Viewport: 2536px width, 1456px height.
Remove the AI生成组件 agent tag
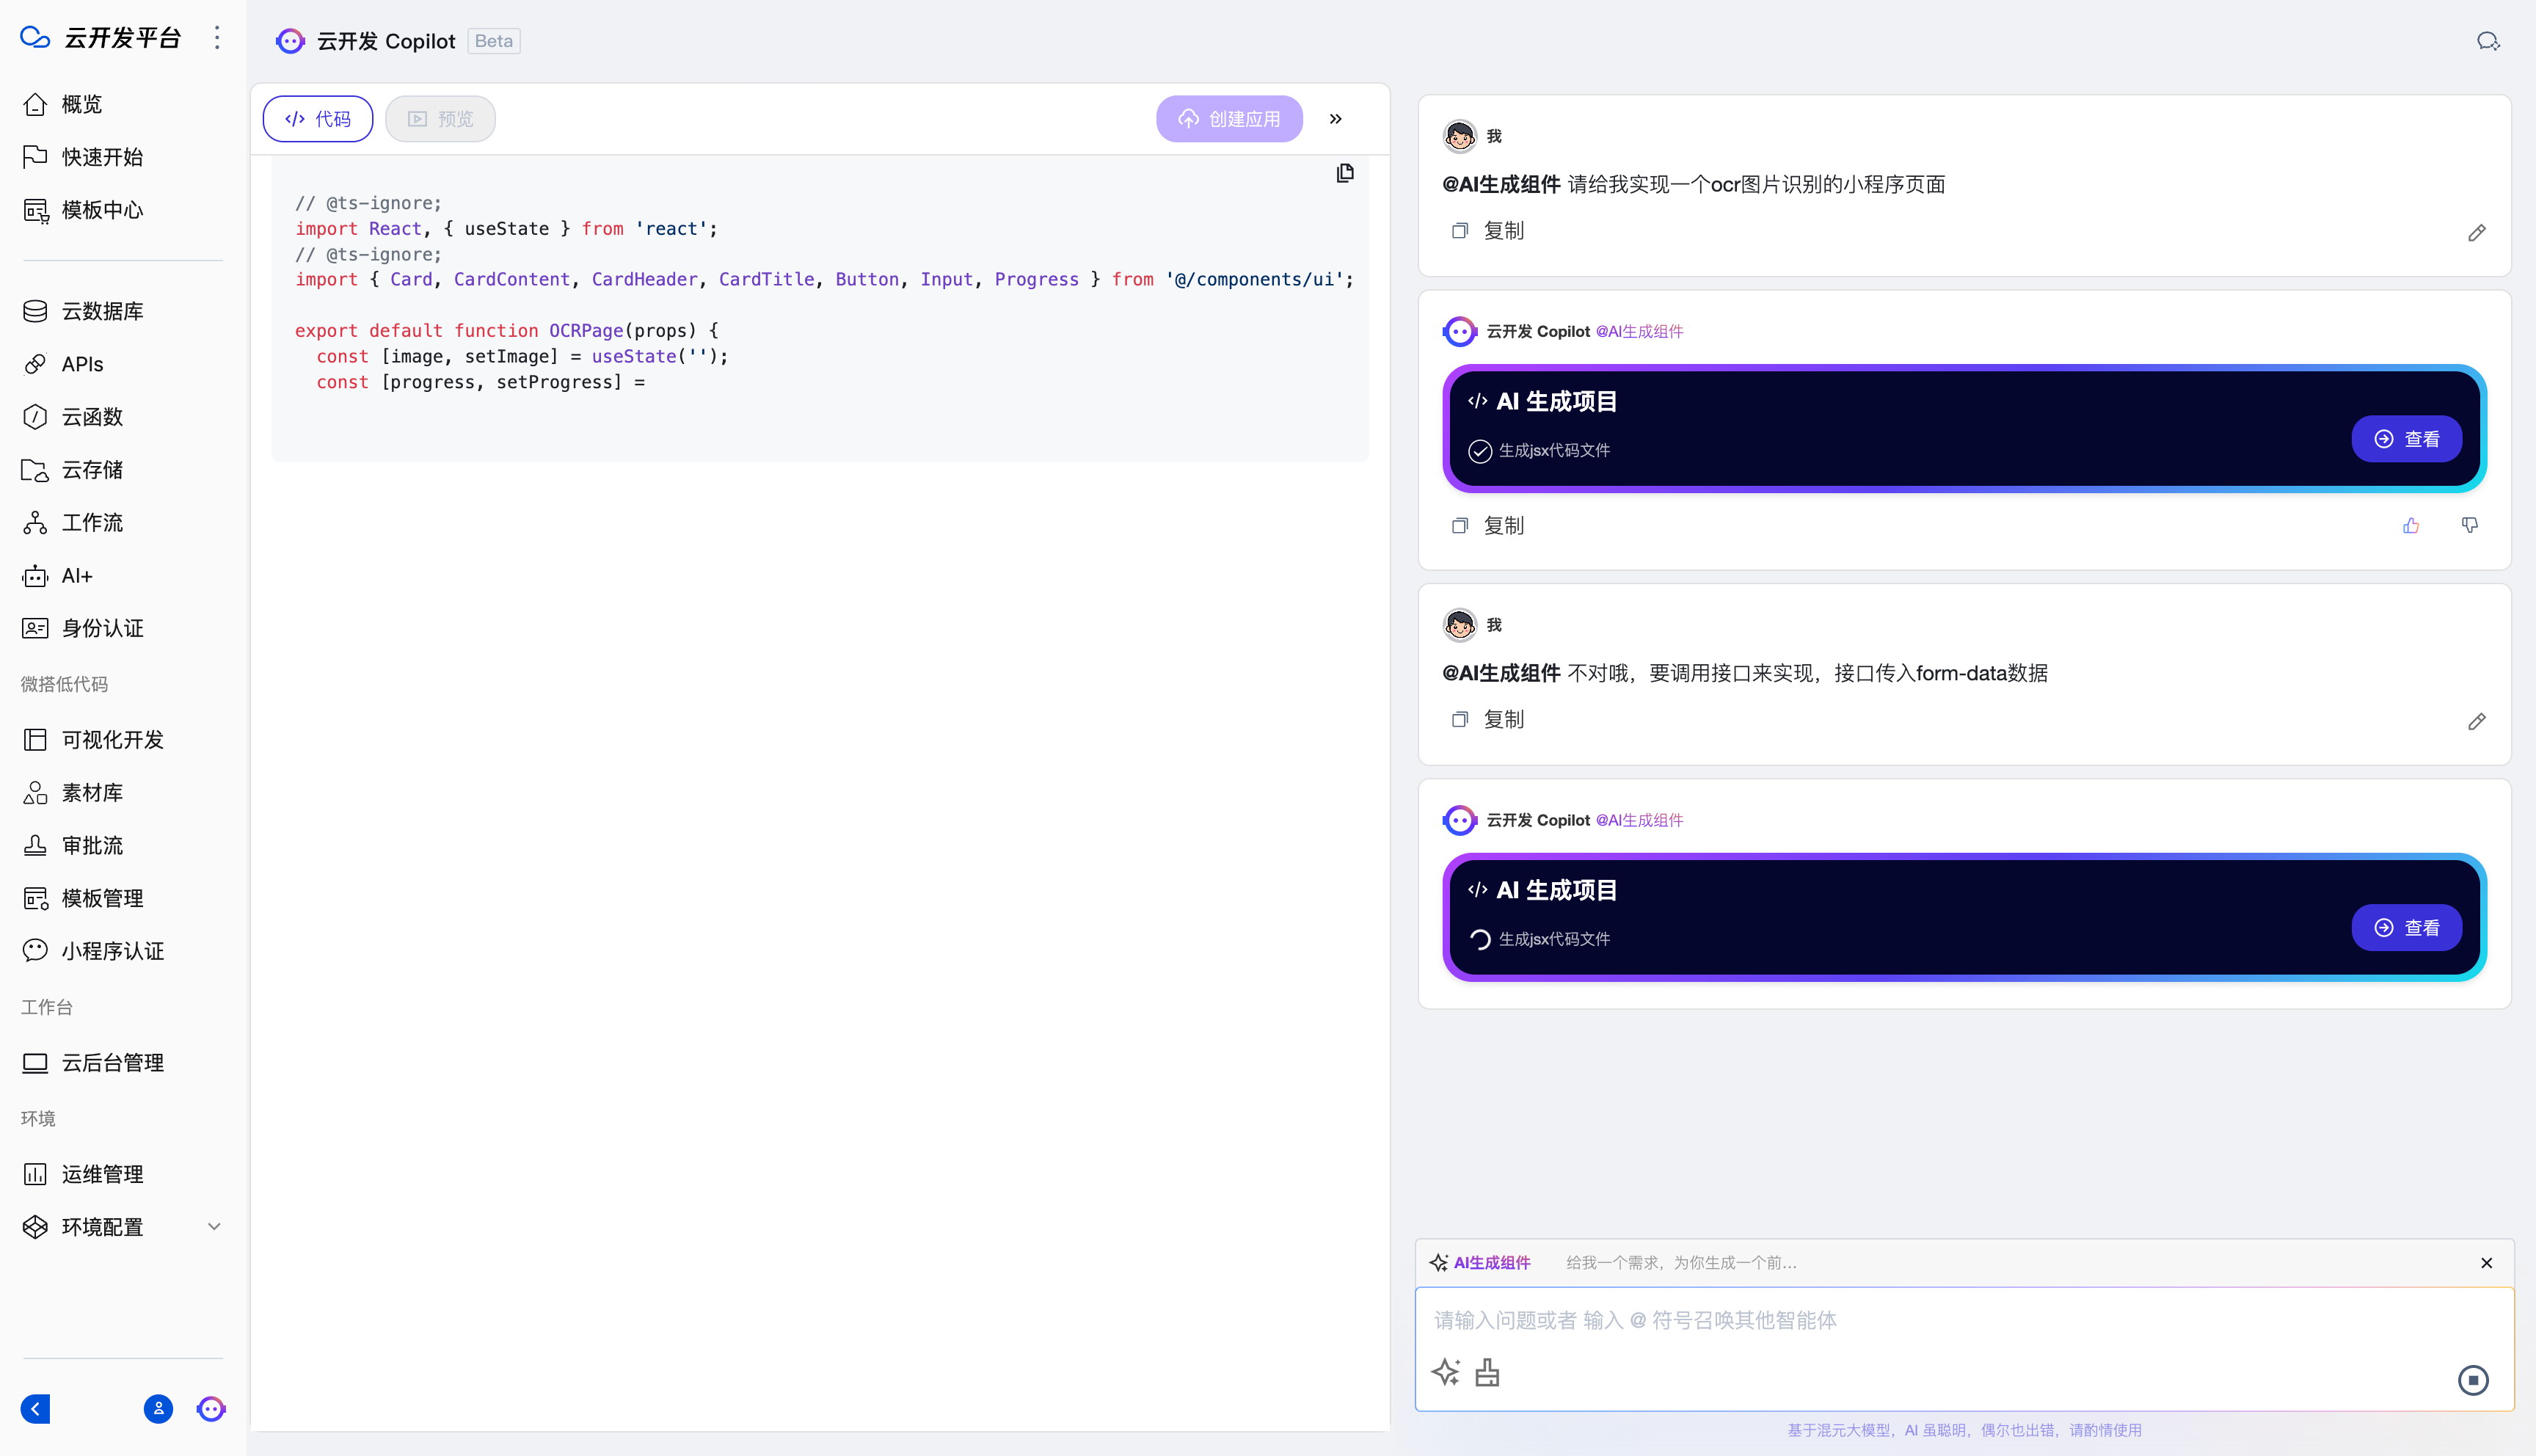click(2486, 1263)
